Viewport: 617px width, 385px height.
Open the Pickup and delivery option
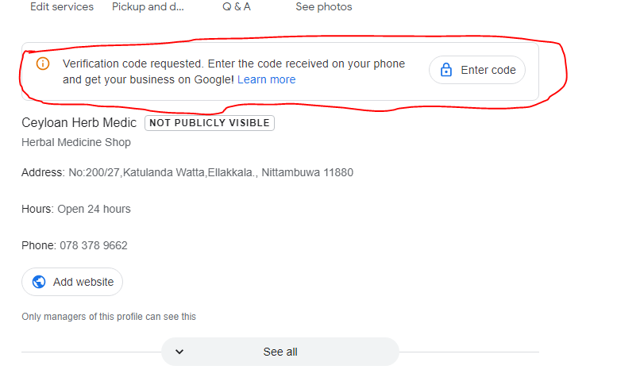point(148,7)
